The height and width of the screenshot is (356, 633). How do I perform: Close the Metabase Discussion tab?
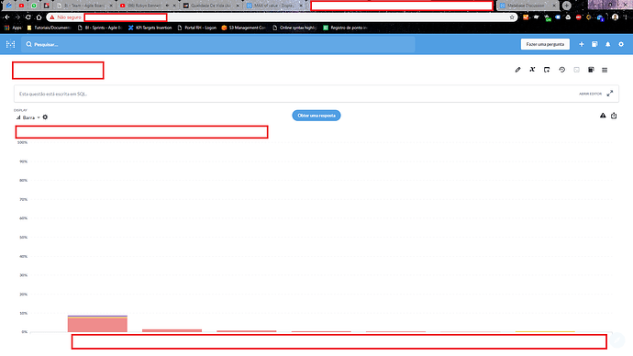(x=554, y=6)
